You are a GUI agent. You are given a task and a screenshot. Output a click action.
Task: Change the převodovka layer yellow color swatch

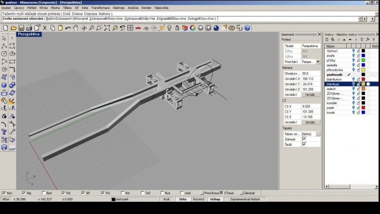(363, 70)
